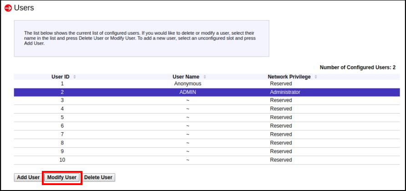This screenshot has width=406, height=191.
Task: Sort by User Name column arrows
Action: 205,77
